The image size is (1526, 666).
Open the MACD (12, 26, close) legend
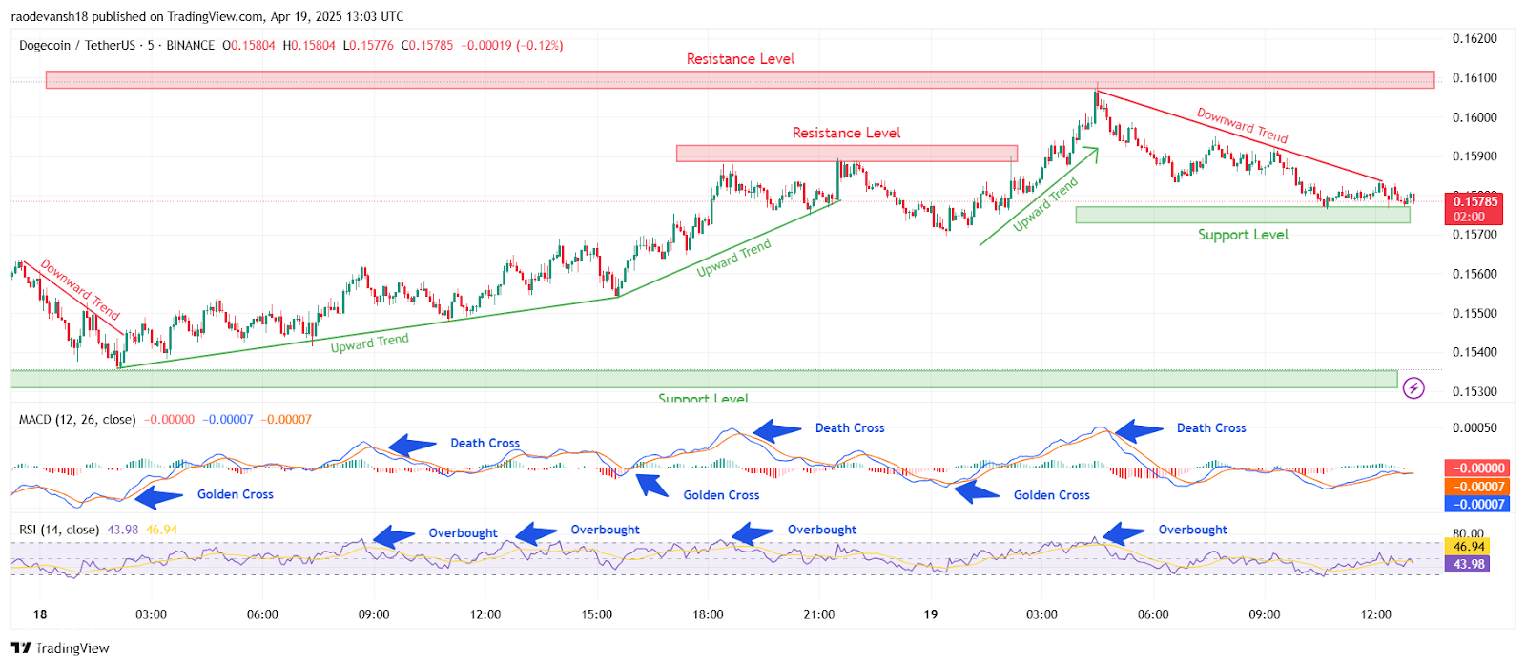(x=77, y=419)
